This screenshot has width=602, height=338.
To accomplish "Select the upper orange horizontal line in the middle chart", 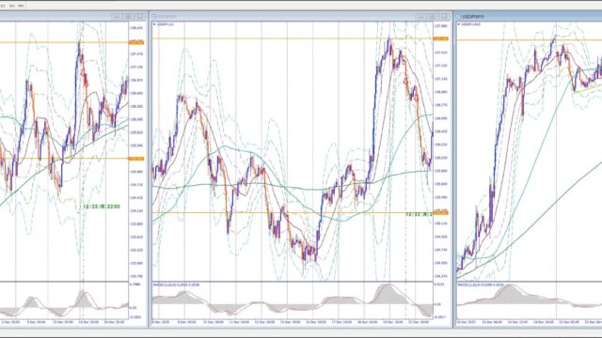I will [293, 38].
